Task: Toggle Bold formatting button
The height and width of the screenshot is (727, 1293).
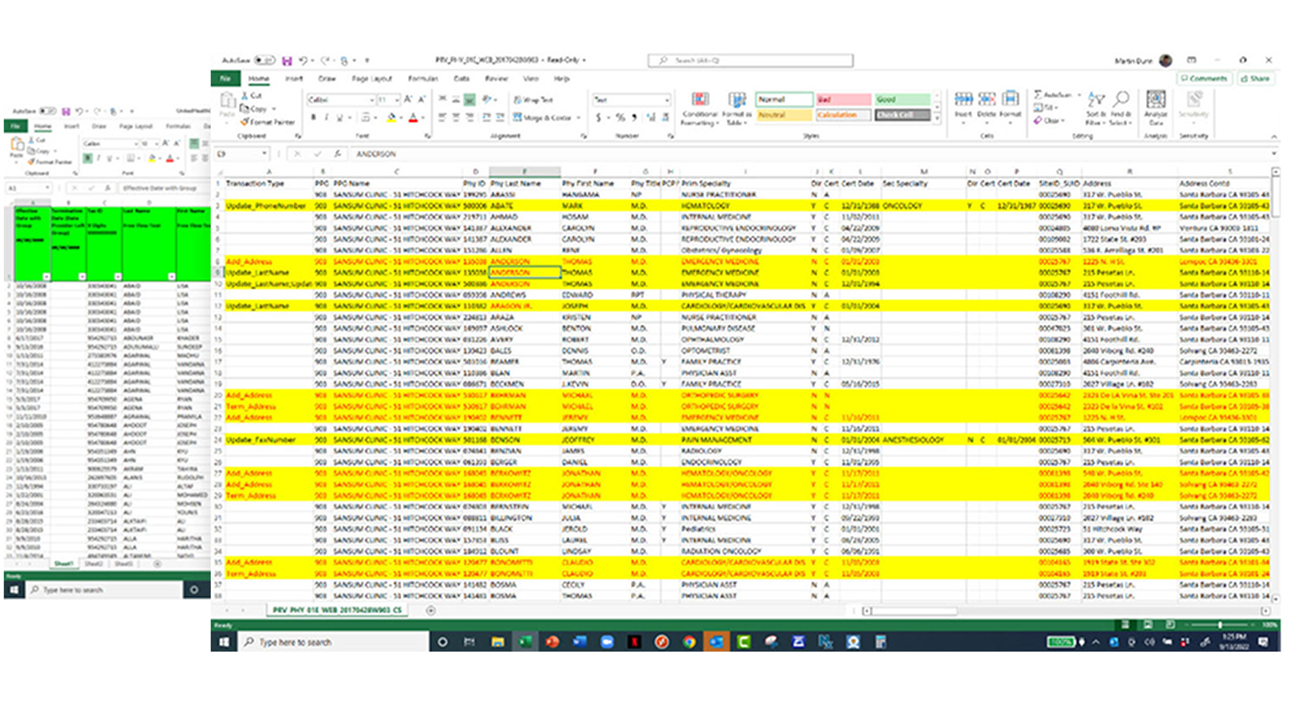Action: [314, 117]
